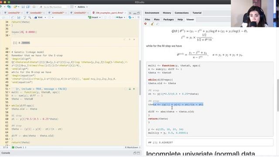This screenshot has width=279, height=157.
Task: Click the print icon in main toolbar
Action: click(34, 7)
